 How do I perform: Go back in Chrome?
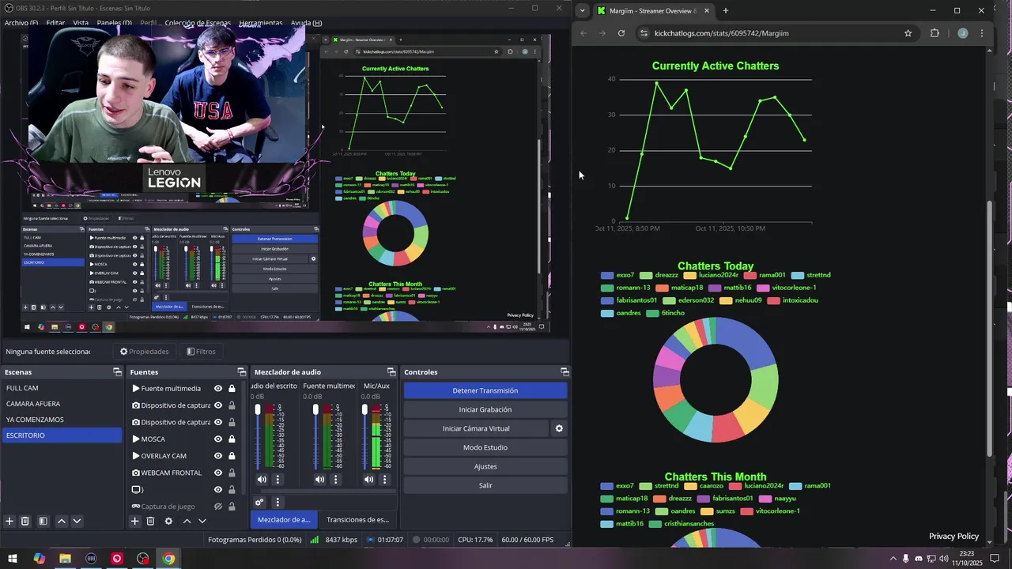[x=583, y=33]
